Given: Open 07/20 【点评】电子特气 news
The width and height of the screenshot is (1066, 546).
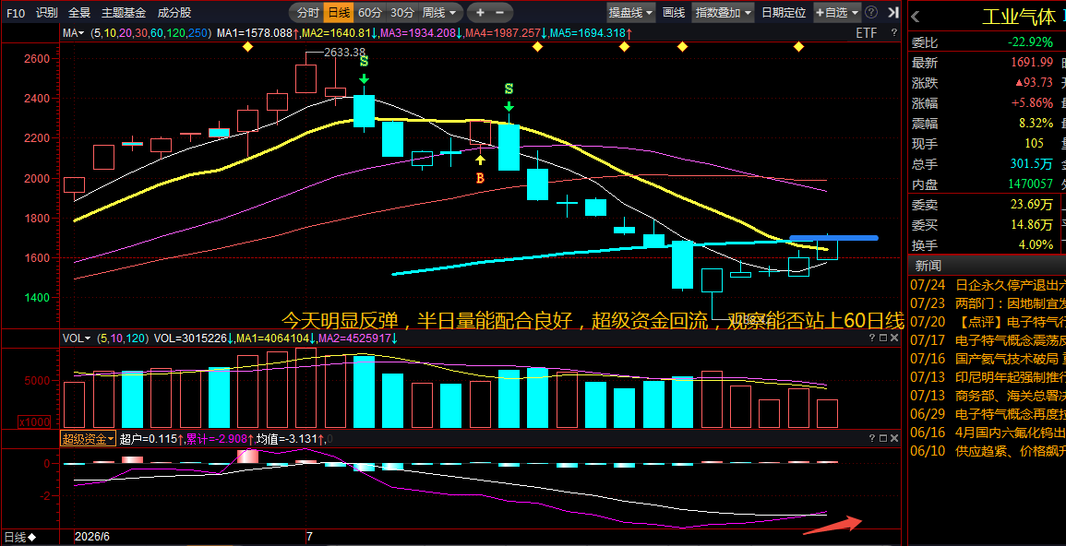Looking at the screenshot, I should (x=988, y=321).
